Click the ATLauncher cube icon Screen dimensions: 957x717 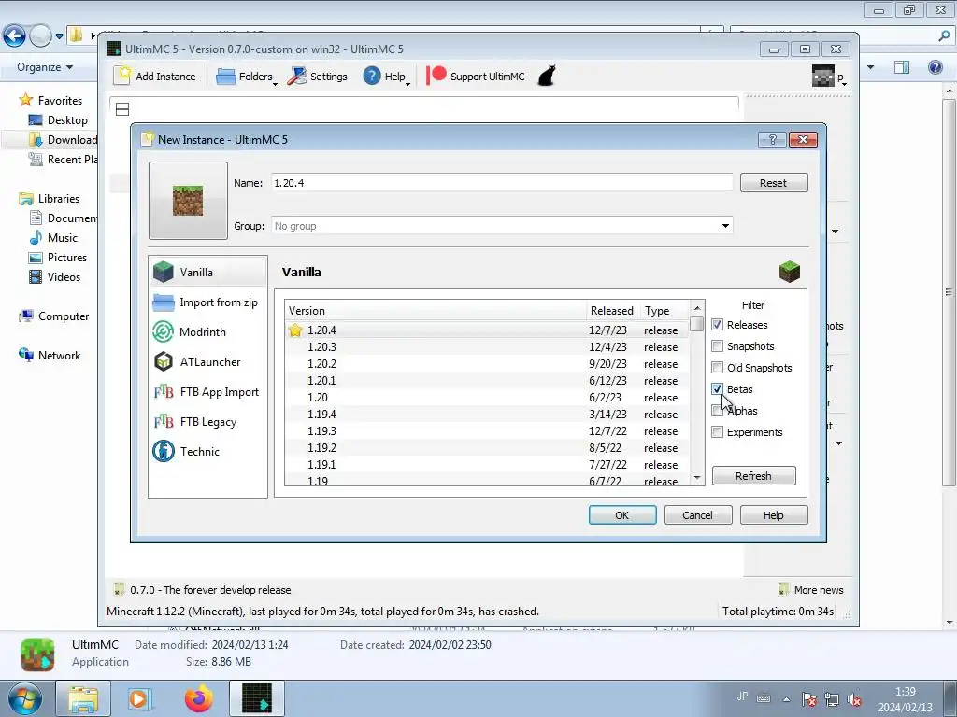[164, 362]
